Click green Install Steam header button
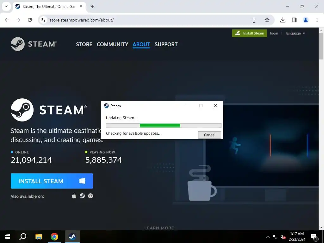 click(250, 33)
